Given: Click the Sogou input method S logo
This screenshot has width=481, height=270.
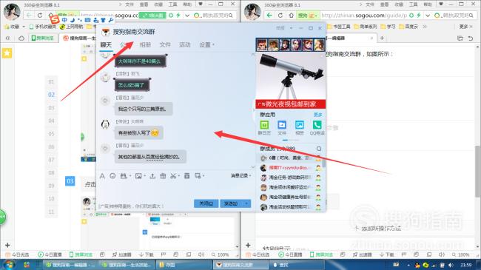Looking at the screenshot, I should (55, 20).
